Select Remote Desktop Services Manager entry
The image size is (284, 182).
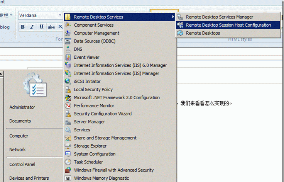pyautogui.click(x=228, y=17)
